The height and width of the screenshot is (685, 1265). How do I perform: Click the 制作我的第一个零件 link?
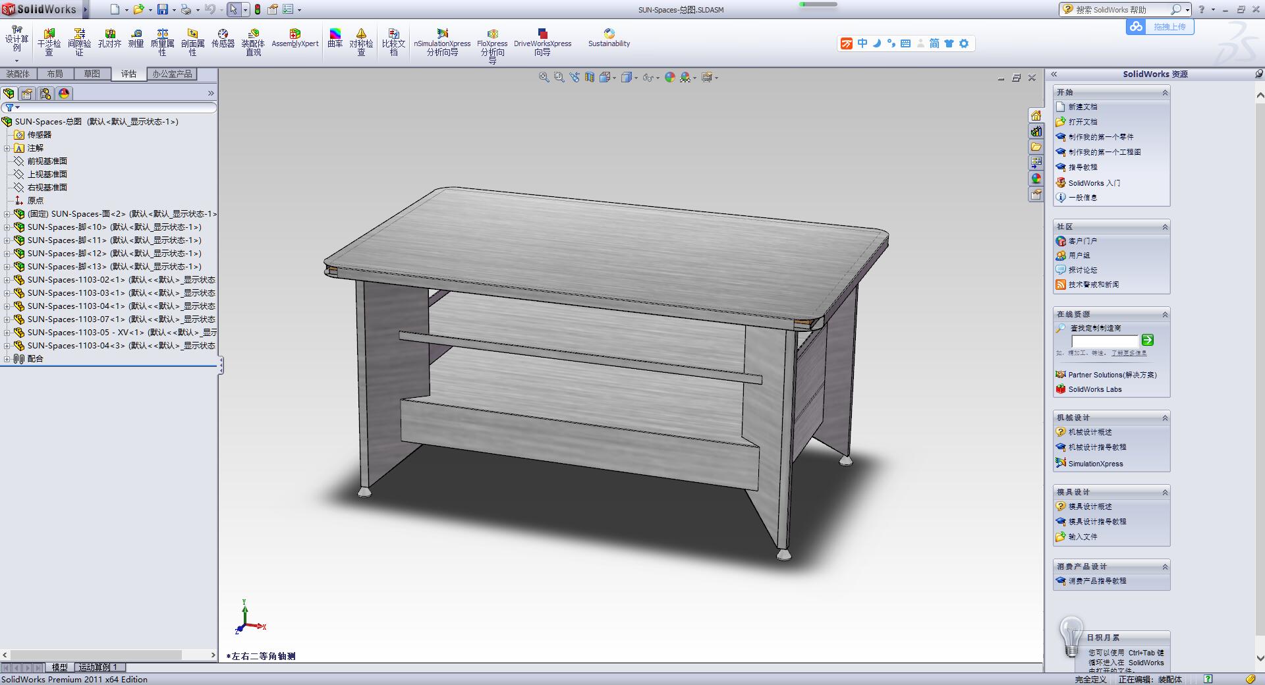coord(1100,137)
